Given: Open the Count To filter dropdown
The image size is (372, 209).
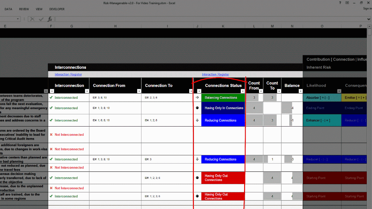Looking at the screenshot, I should click(x=279, y=91).
